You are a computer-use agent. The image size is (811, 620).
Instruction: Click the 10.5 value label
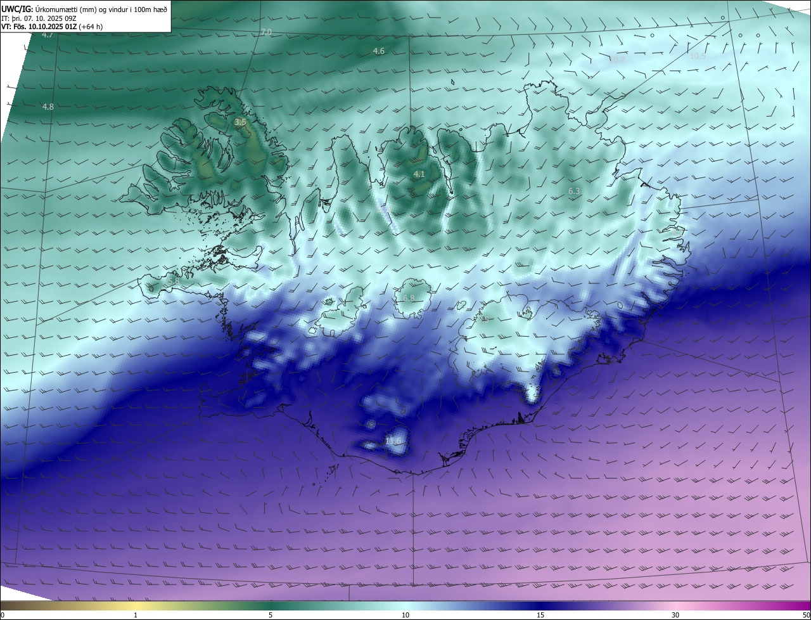(x=698, y=56)
